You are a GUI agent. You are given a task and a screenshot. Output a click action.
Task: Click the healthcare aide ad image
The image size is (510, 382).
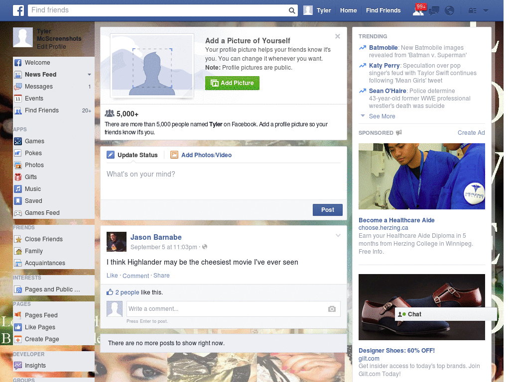point(421,176)
